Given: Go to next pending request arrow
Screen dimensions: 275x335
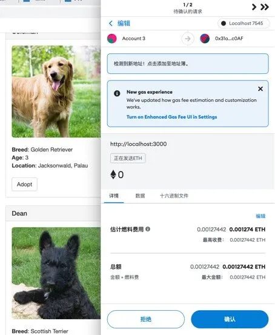Looking at the screenshot, I should click(x=254, y=7).
